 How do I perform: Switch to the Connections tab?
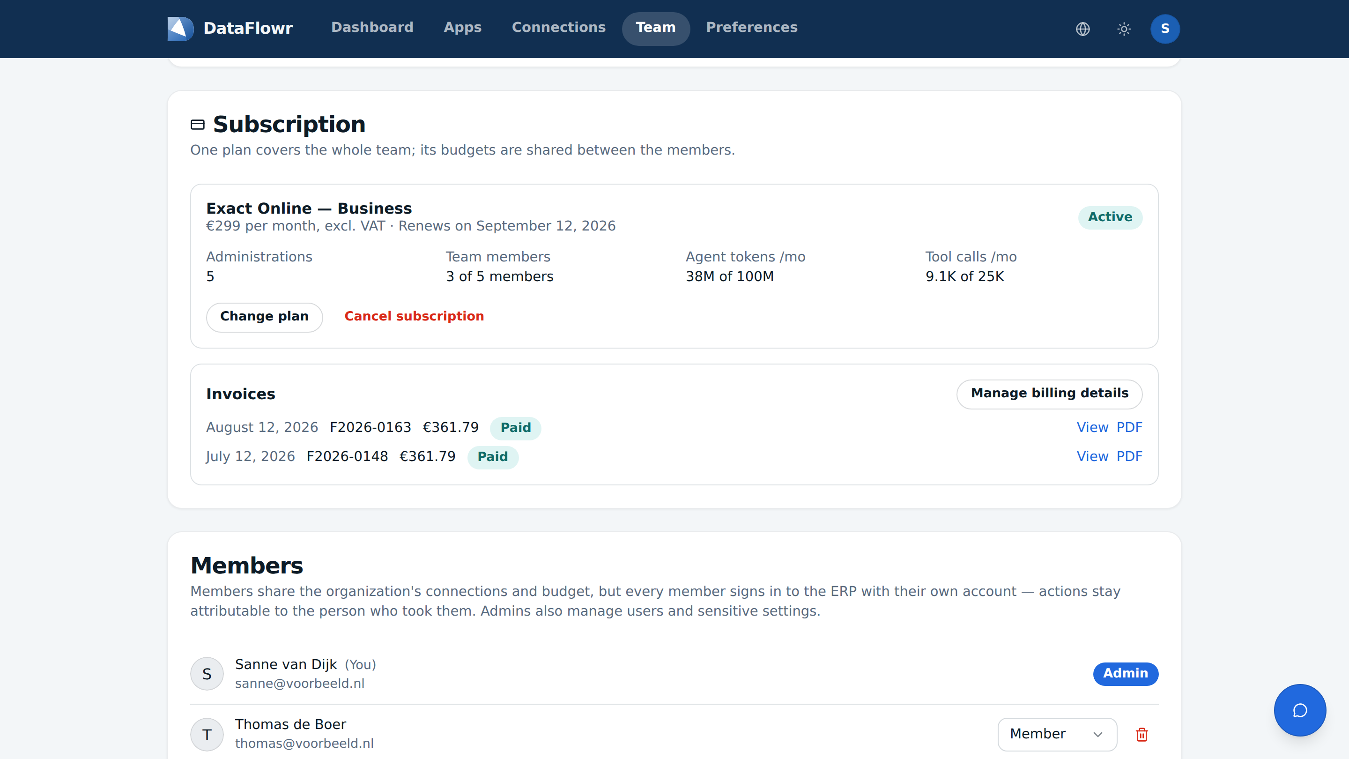coord(558,27)
